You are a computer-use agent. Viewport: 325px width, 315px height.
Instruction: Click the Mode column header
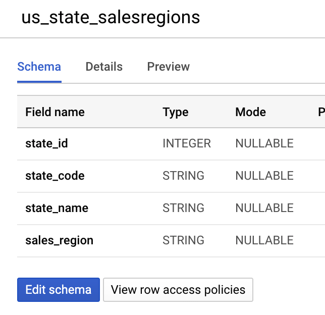(x=250, y=112)
